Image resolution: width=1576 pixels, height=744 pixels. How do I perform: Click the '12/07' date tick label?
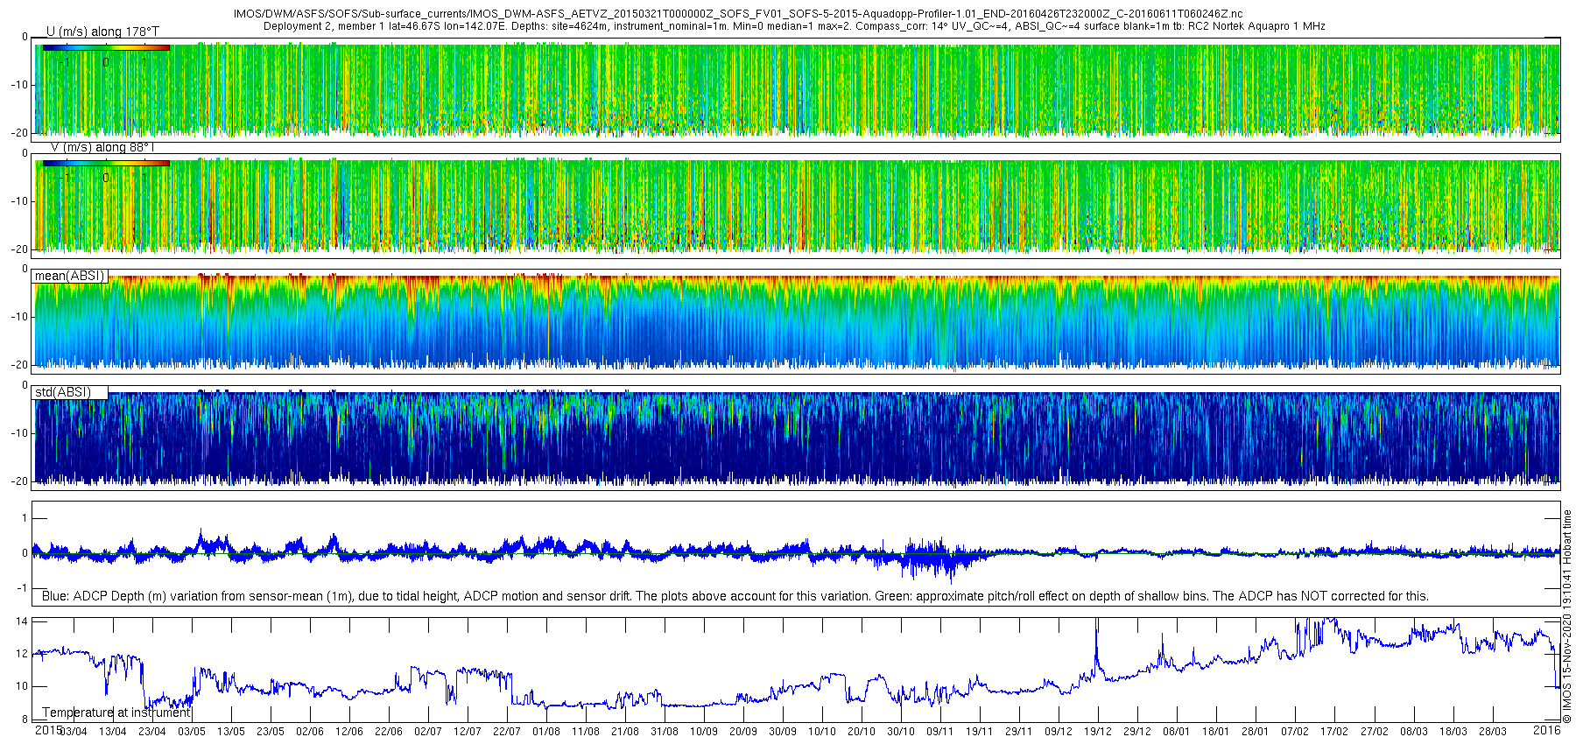click(x=468, y=732)
